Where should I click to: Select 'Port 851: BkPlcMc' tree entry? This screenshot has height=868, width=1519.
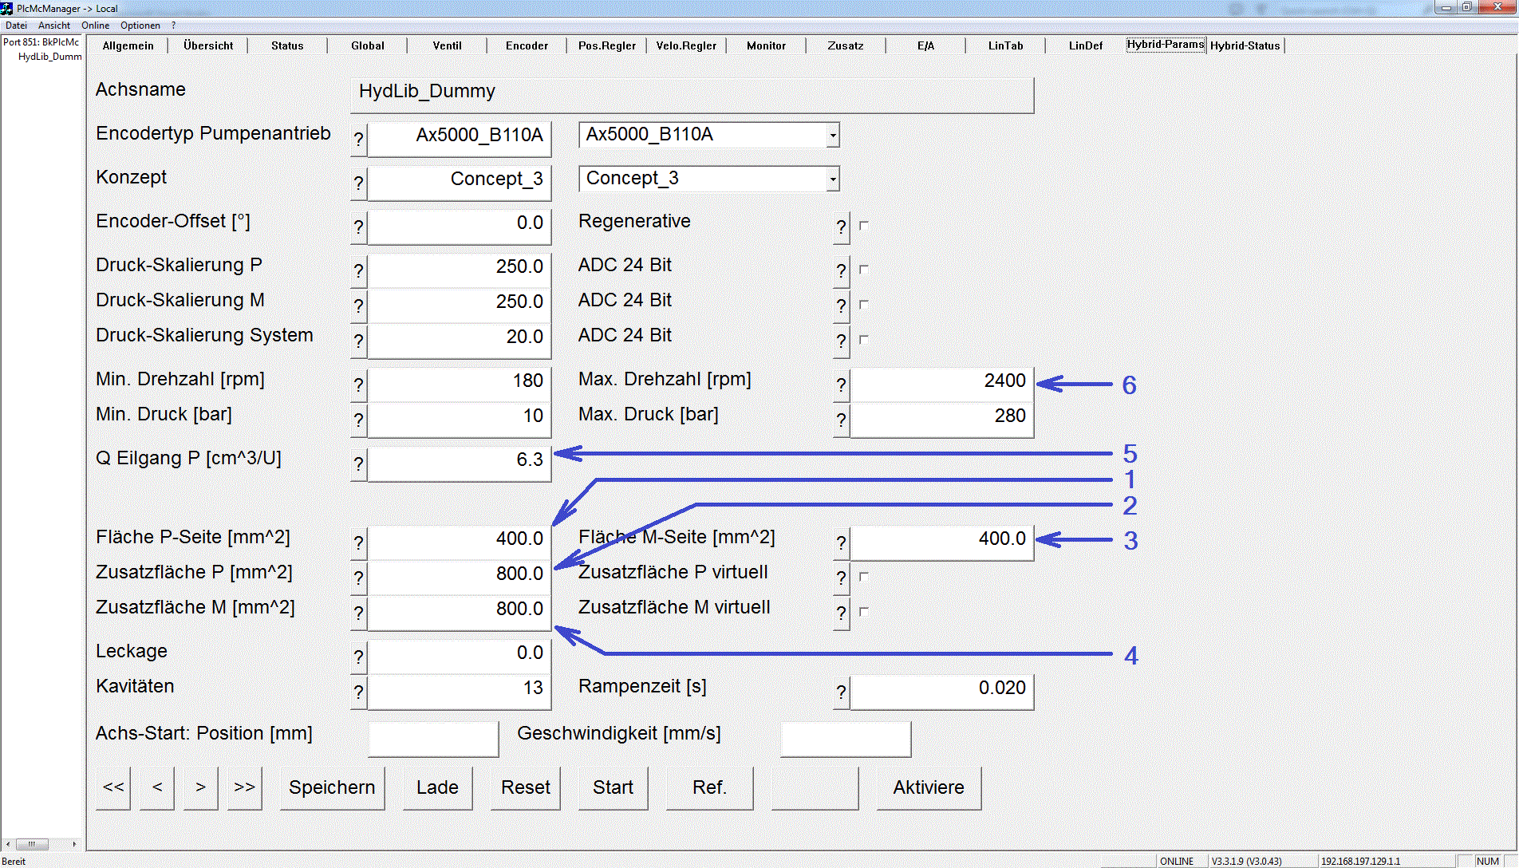coord(41,42)
